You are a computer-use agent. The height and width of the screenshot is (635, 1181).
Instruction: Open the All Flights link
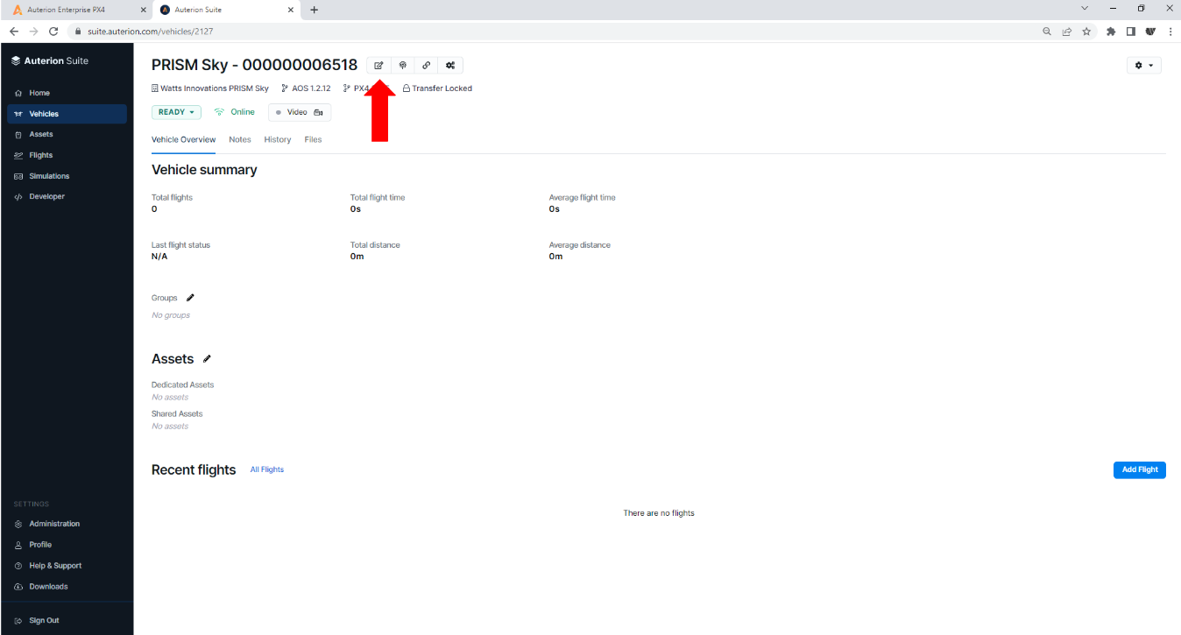click(x=267, y=470)
